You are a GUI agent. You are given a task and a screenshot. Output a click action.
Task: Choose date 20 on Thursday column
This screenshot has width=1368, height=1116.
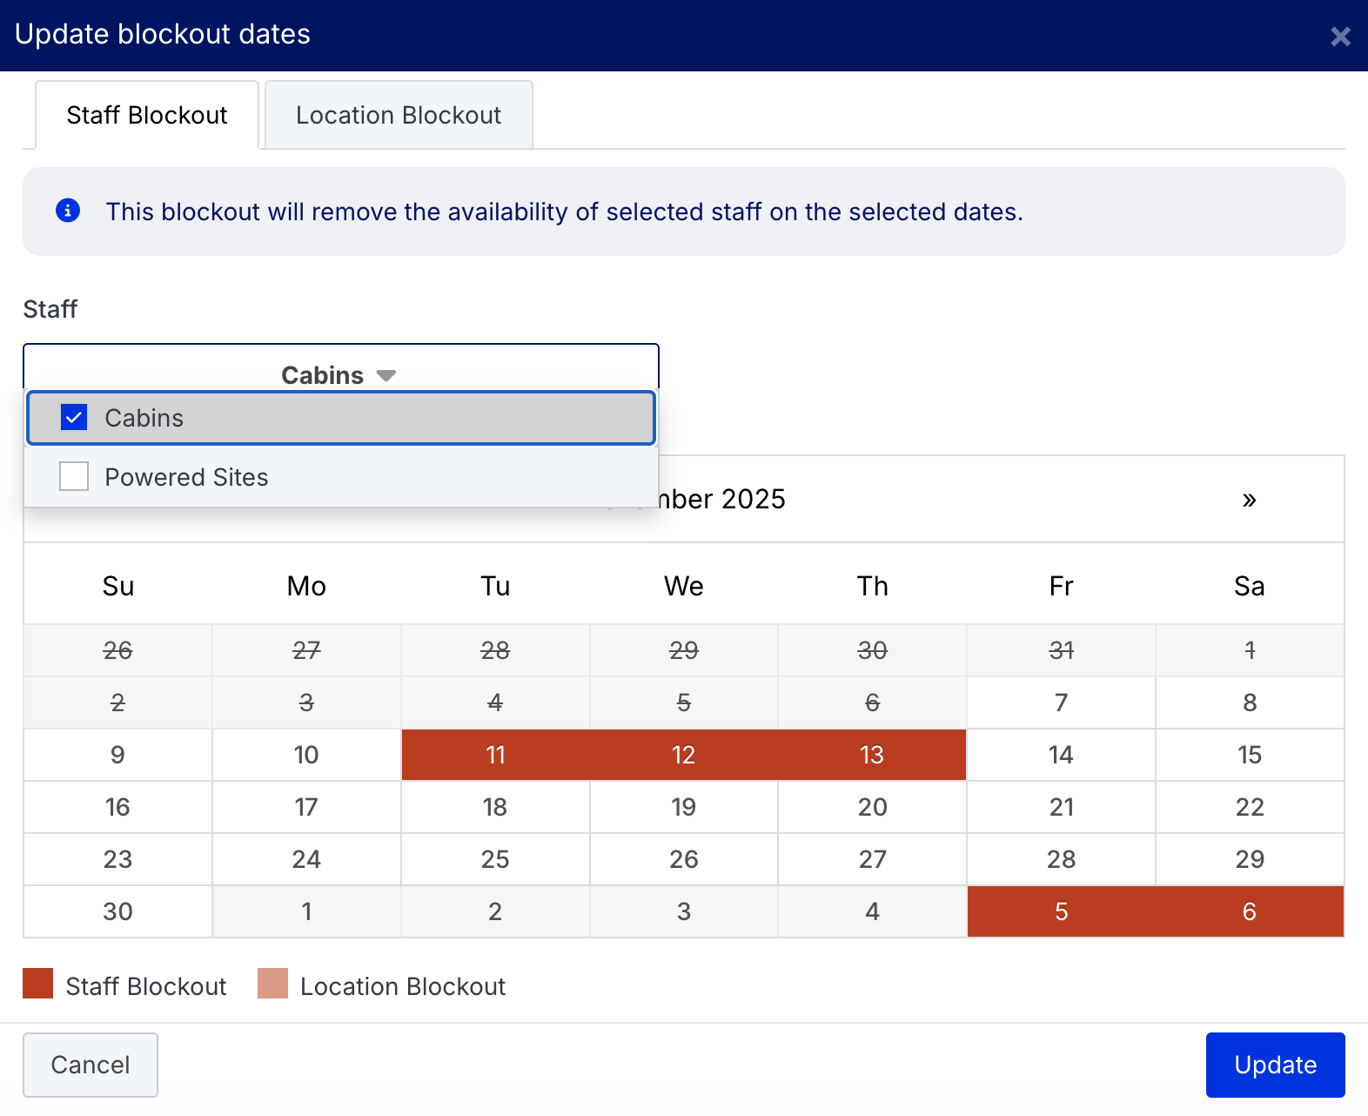pyautogui.click(x=872, y=807)
